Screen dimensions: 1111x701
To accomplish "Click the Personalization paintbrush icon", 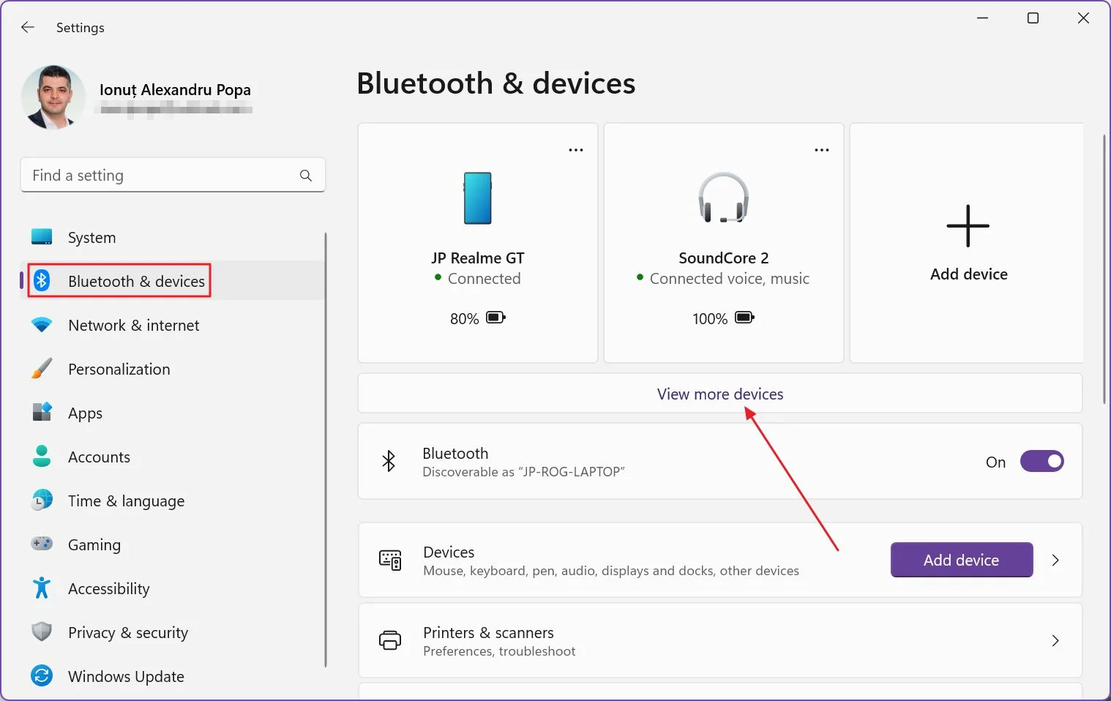I will coord(42,368).
